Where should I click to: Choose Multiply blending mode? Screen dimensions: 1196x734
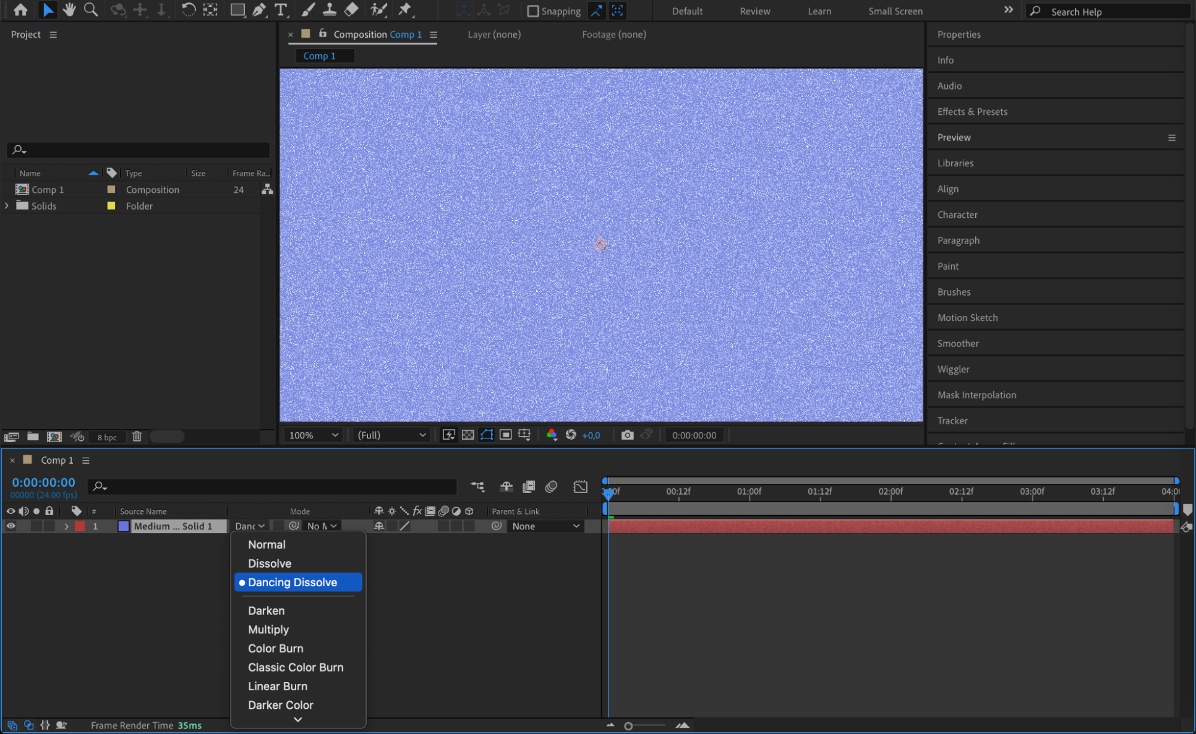click(268, 629)
